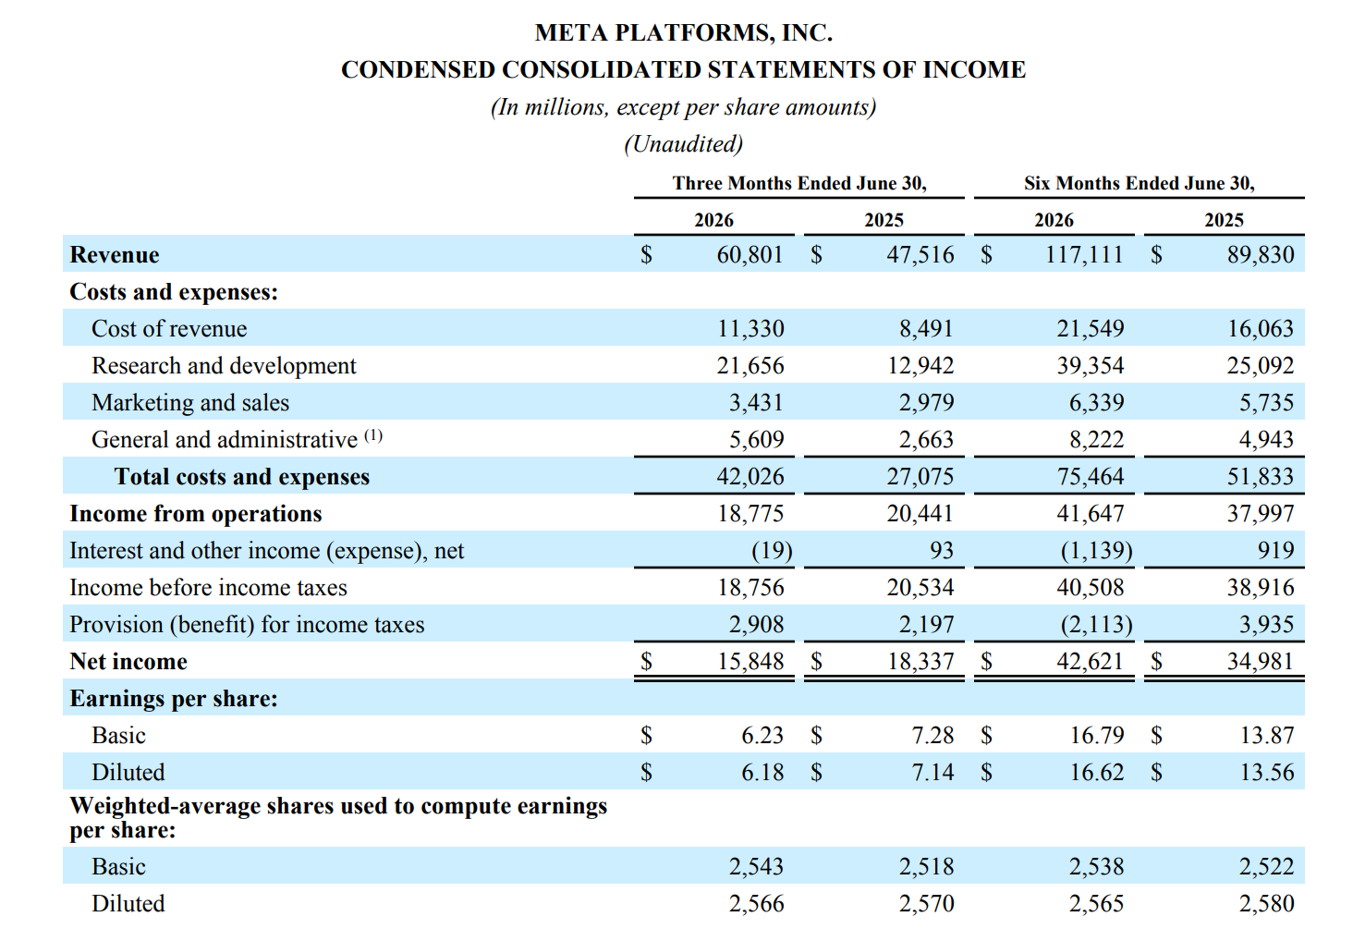Click the "Marketing and sales" row label
This screenshot has height=941, width=1353.
click(x=190, y=403)
